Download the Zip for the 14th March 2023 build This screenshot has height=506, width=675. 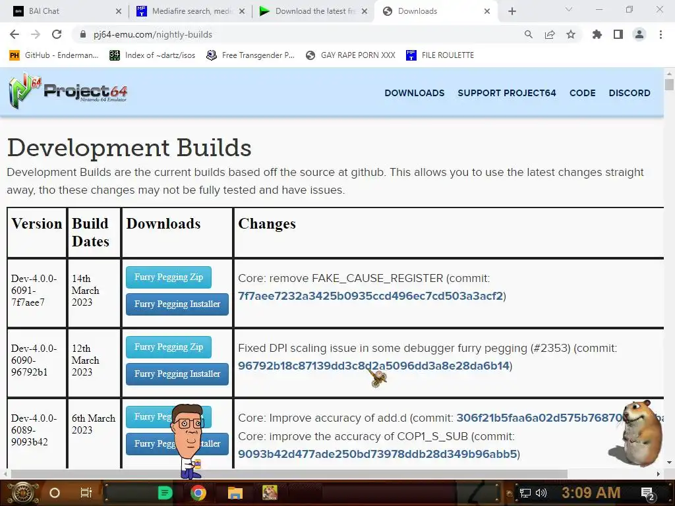[x=168, y=277]
